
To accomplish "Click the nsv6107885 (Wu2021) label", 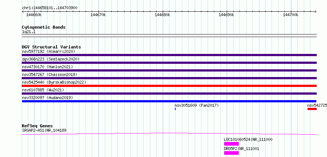I will [x=43, y=90].
